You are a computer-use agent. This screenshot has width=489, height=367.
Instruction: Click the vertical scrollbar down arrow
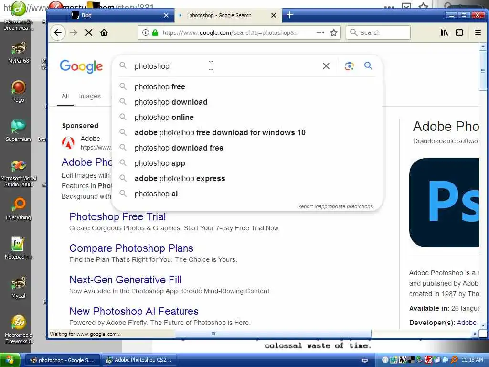[483, 325]
